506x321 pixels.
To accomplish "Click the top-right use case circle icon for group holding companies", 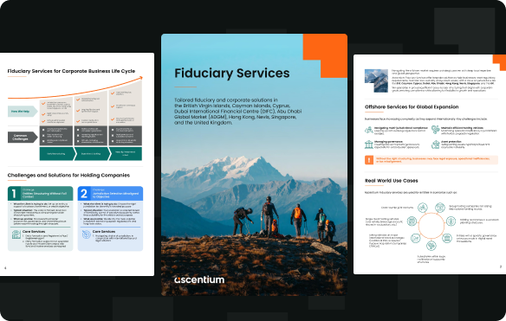I will 440,208.
